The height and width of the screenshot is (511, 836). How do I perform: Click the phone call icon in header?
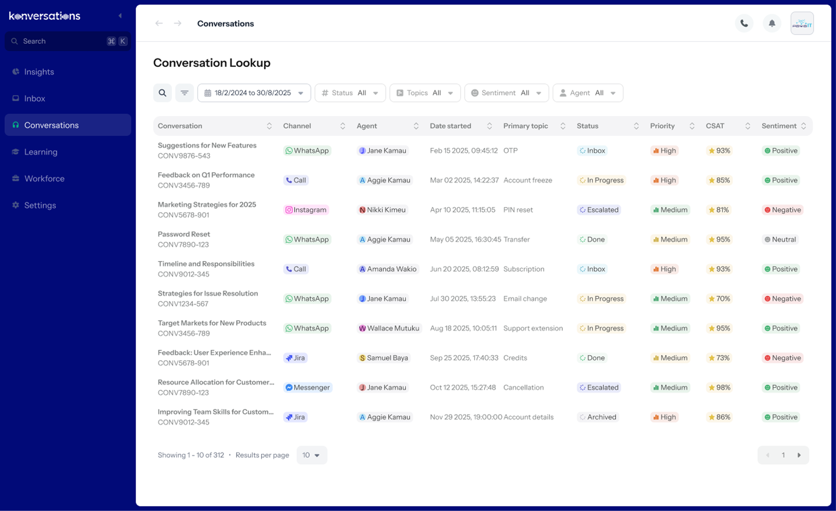(744, 24)
